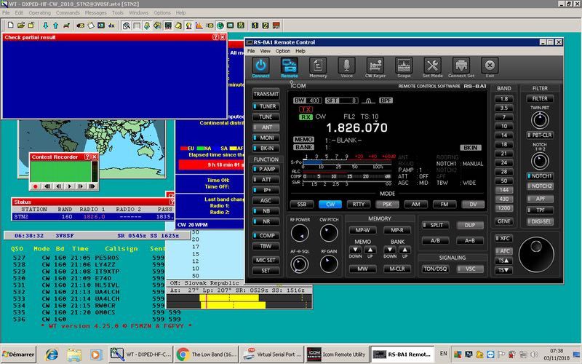582x364 pixels.
Task: Click the Contest Recorder record button
Action: (36, 186)
